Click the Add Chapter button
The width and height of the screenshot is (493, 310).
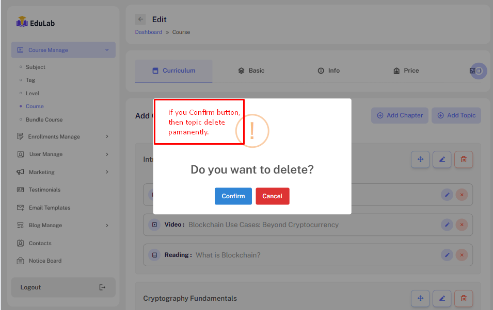pos(400,115)
